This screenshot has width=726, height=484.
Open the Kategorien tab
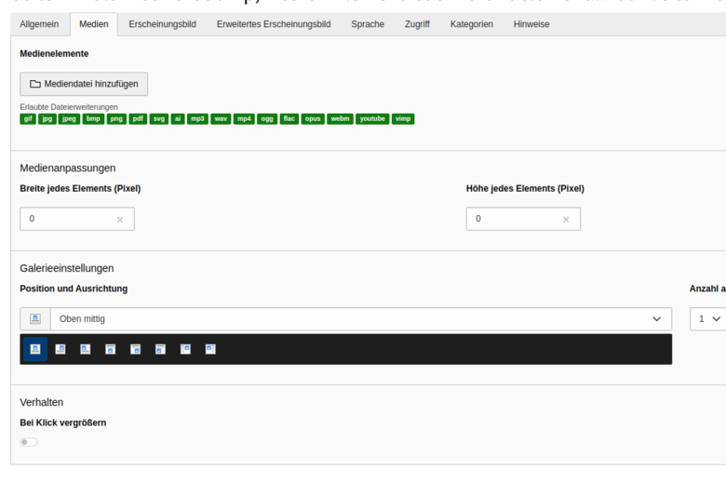tap(472, 24)
